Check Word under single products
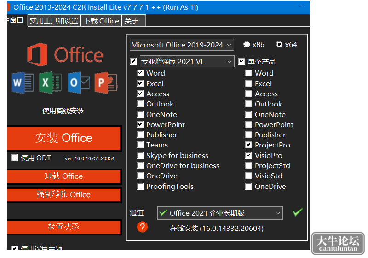 (248, 73)
